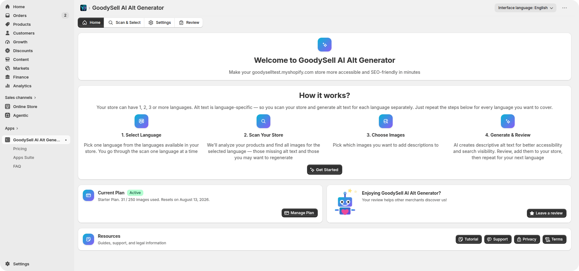
Task: Click the Orders count badge 2
Action: point(65,15)
